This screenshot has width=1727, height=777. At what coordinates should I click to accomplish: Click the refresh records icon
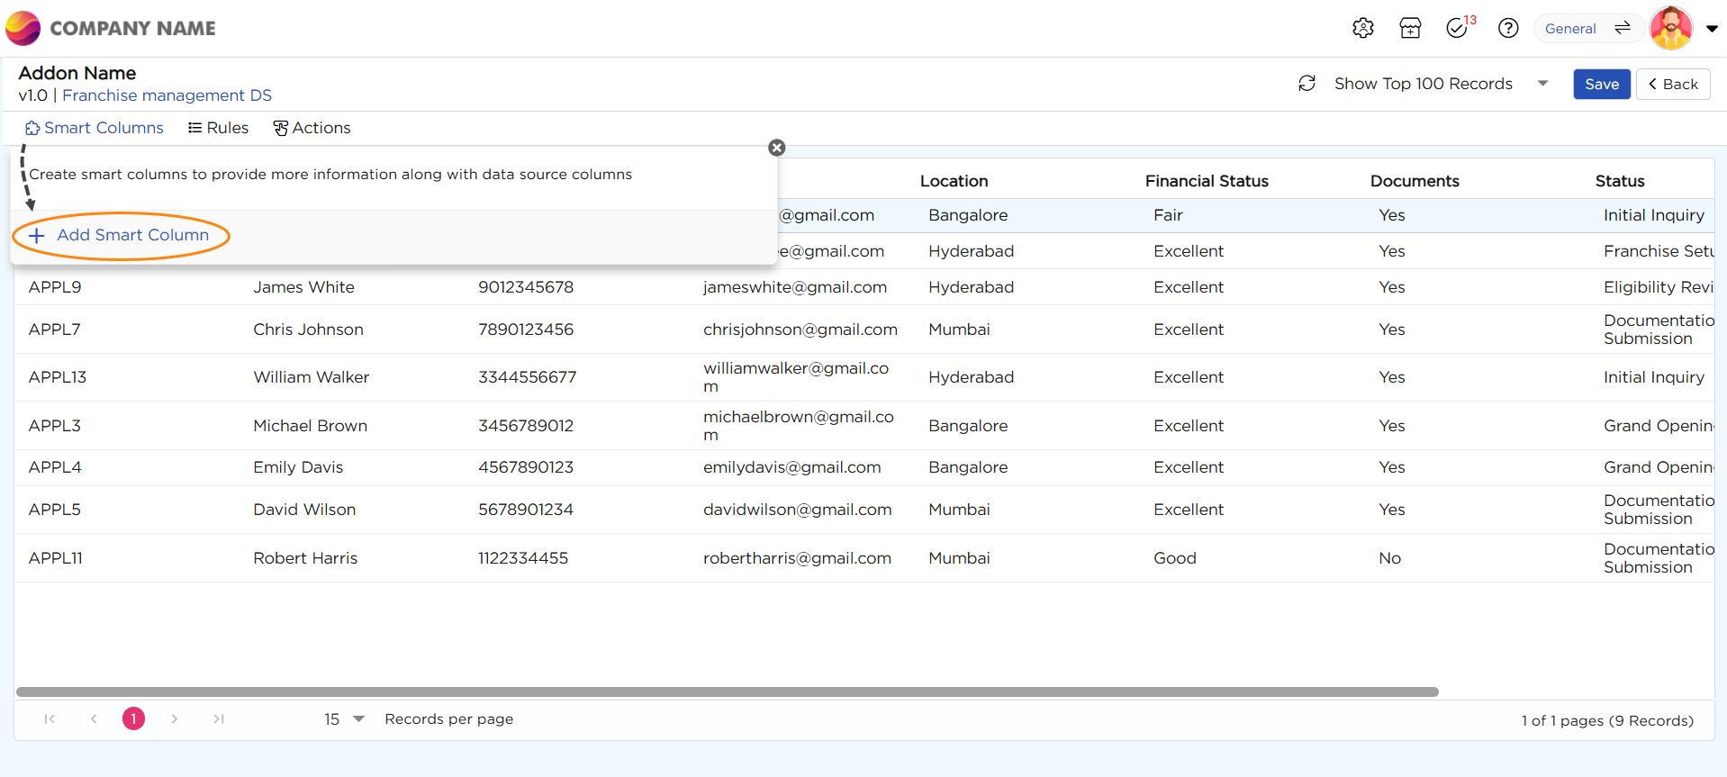[1307, 84]
